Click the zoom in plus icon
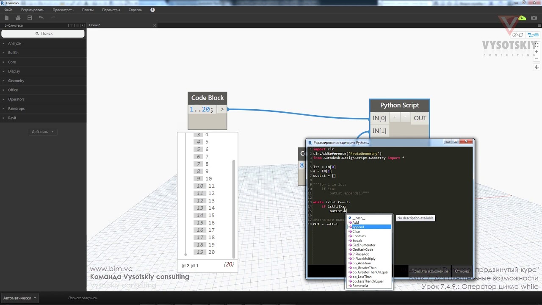 (536, 51)
